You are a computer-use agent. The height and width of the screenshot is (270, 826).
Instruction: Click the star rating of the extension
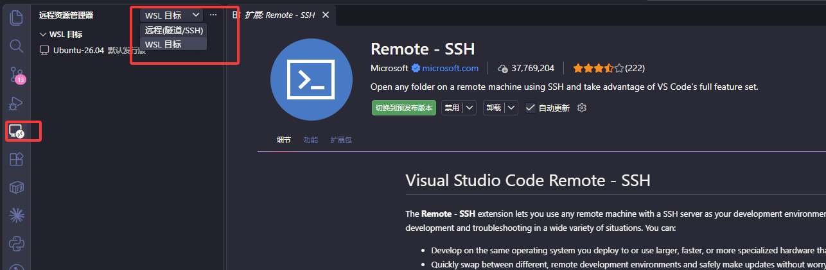coord(598,68)
